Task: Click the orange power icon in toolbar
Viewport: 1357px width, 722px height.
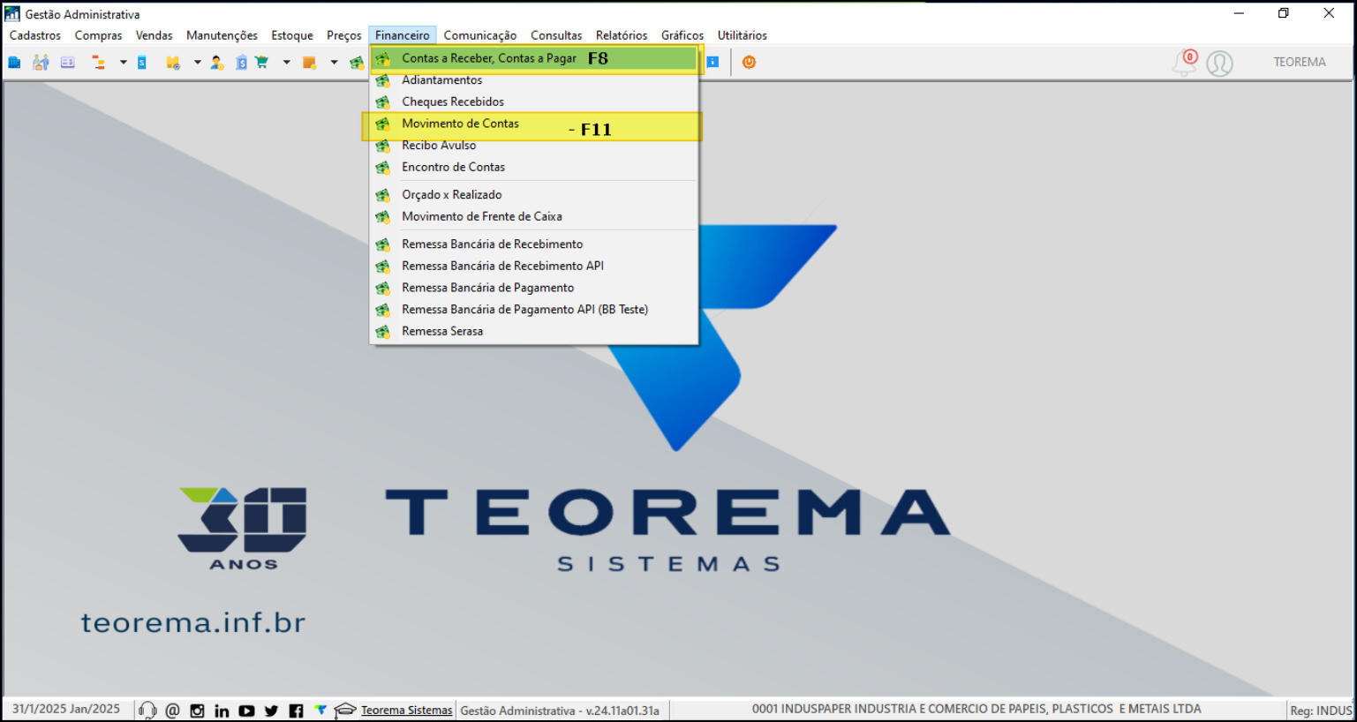Action: point(749,62)
